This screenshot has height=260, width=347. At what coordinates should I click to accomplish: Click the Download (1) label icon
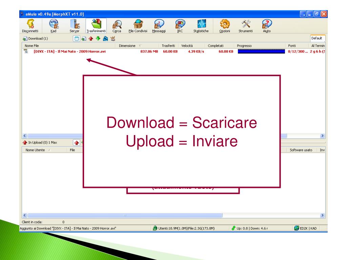point(25,39)
